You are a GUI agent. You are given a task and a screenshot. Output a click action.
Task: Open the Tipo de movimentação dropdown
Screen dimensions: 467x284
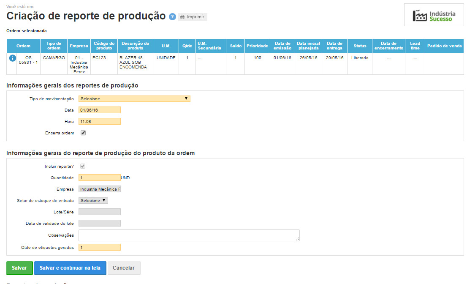[x=134, y=98]
